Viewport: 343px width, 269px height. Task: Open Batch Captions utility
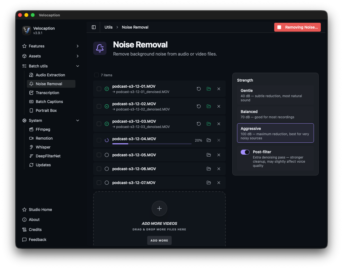pos(51,102)
